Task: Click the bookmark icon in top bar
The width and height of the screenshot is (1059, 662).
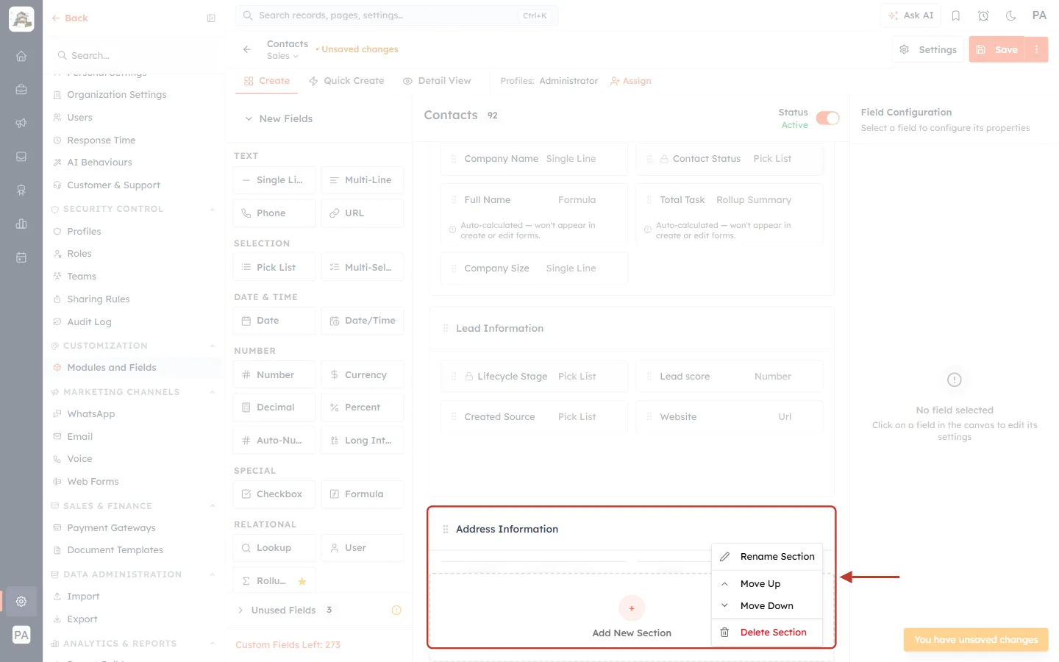Action: tap(956, 15)
